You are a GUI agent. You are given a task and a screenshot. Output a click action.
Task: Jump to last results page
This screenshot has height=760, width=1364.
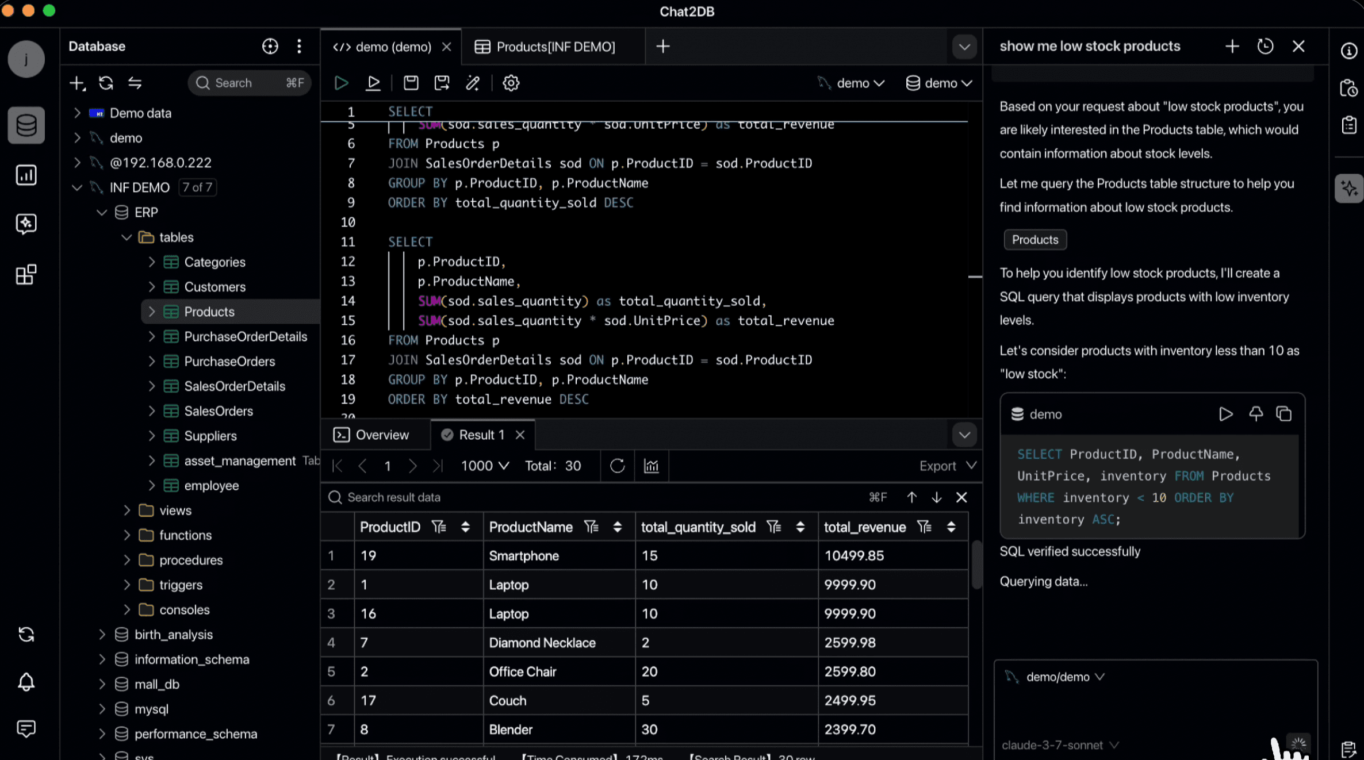pos(438,466)
